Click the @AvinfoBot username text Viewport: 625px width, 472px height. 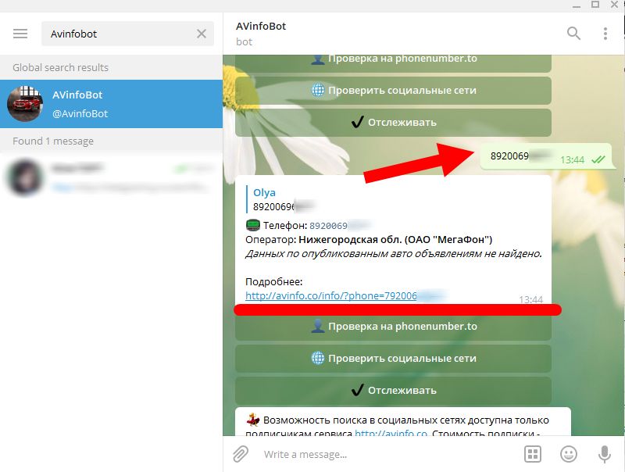(80, 113)
